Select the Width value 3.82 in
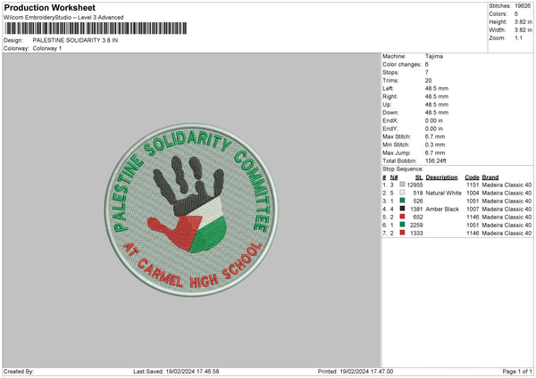The image size is (536, 378). click(x=523, y=30)
